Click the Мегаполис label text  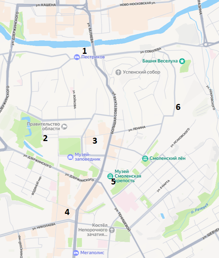click(92, 252)
